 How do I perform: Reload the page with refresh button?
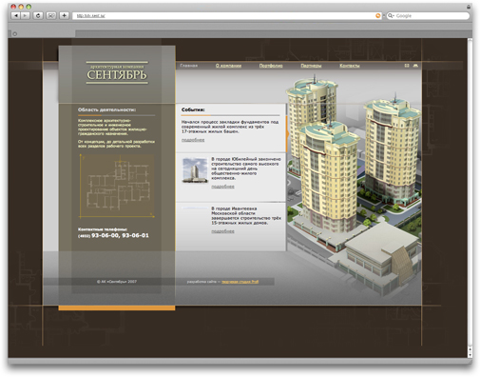click(38, 15)
